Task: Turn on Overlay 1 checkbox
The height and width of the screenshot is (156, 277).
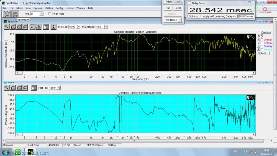Action: [x=262, y=40]
